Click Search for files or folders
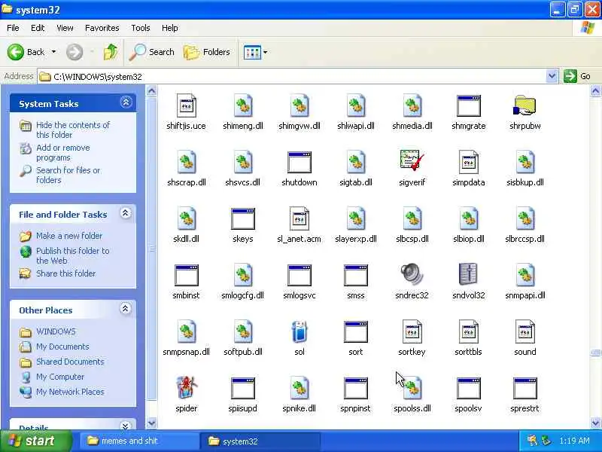The width and height of the screenshot is (602, 452). pyautogui.click(x=68, y=175)
